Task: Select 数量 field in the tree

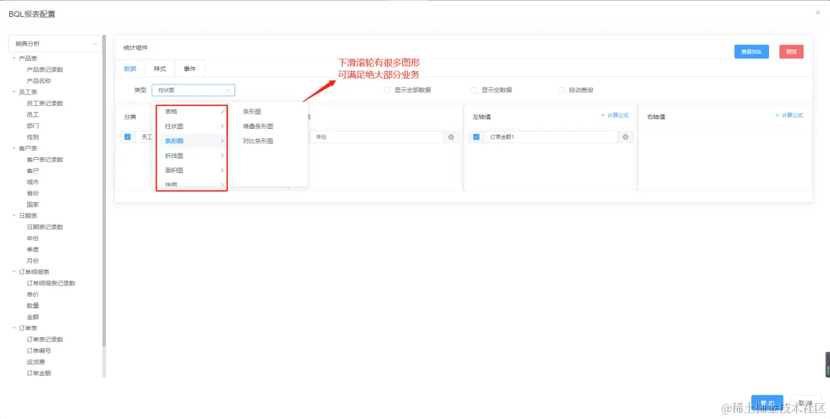Action: pos(33,306)
